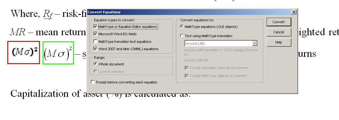The height and width of the screenshot is (120, 339).
Task: Toggle Microsoft Word EQ fields checkbox
Action: pyautogui.click(x=95, y=34)
